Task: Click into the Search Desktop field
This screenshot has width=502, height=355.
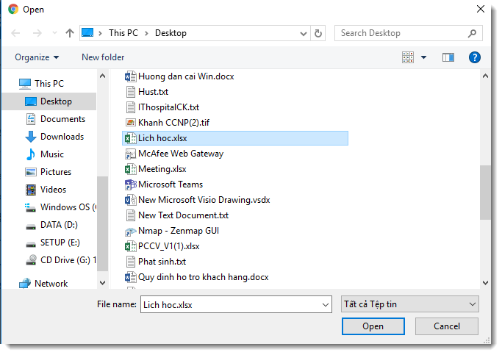Action: [x=401, y=33]
